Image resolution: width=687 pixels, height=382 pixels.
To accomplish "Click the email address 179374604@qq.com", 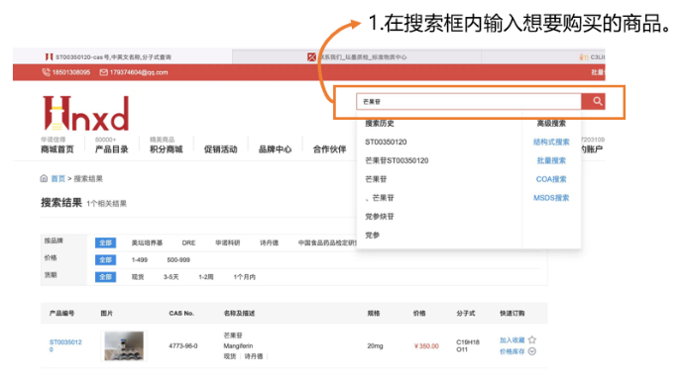I will coord(139,72).
